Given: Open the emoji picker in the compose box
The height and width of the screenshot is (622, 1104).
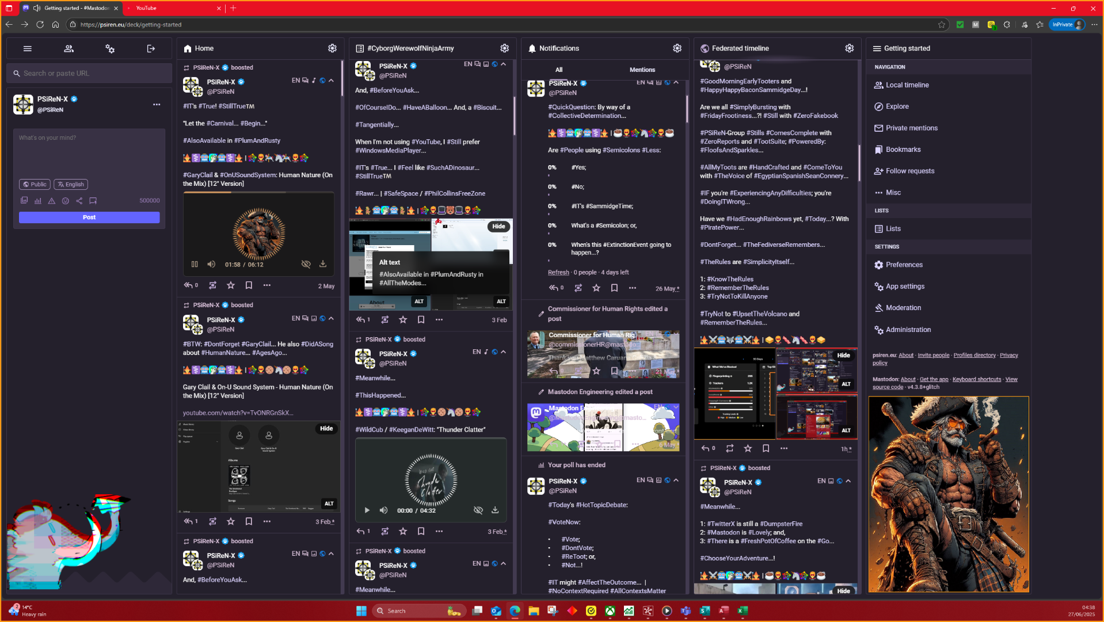Looking at the screenshot, I should [x=66, y=201].
